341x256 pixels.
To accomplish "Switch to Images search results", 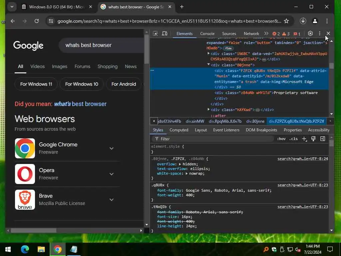I will 59,66.
